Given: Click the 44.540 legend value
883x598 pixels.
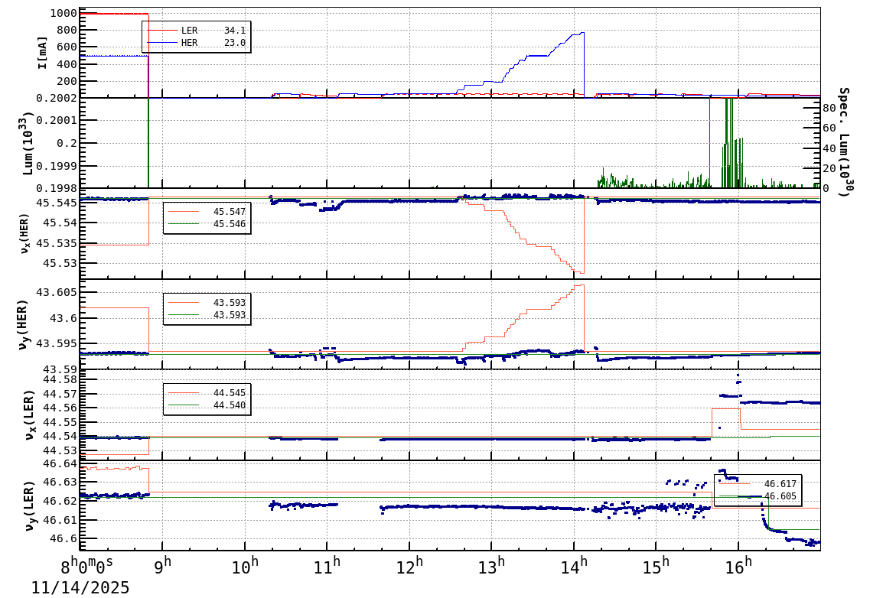Looking at the screenshot, I should click(230, 405).
